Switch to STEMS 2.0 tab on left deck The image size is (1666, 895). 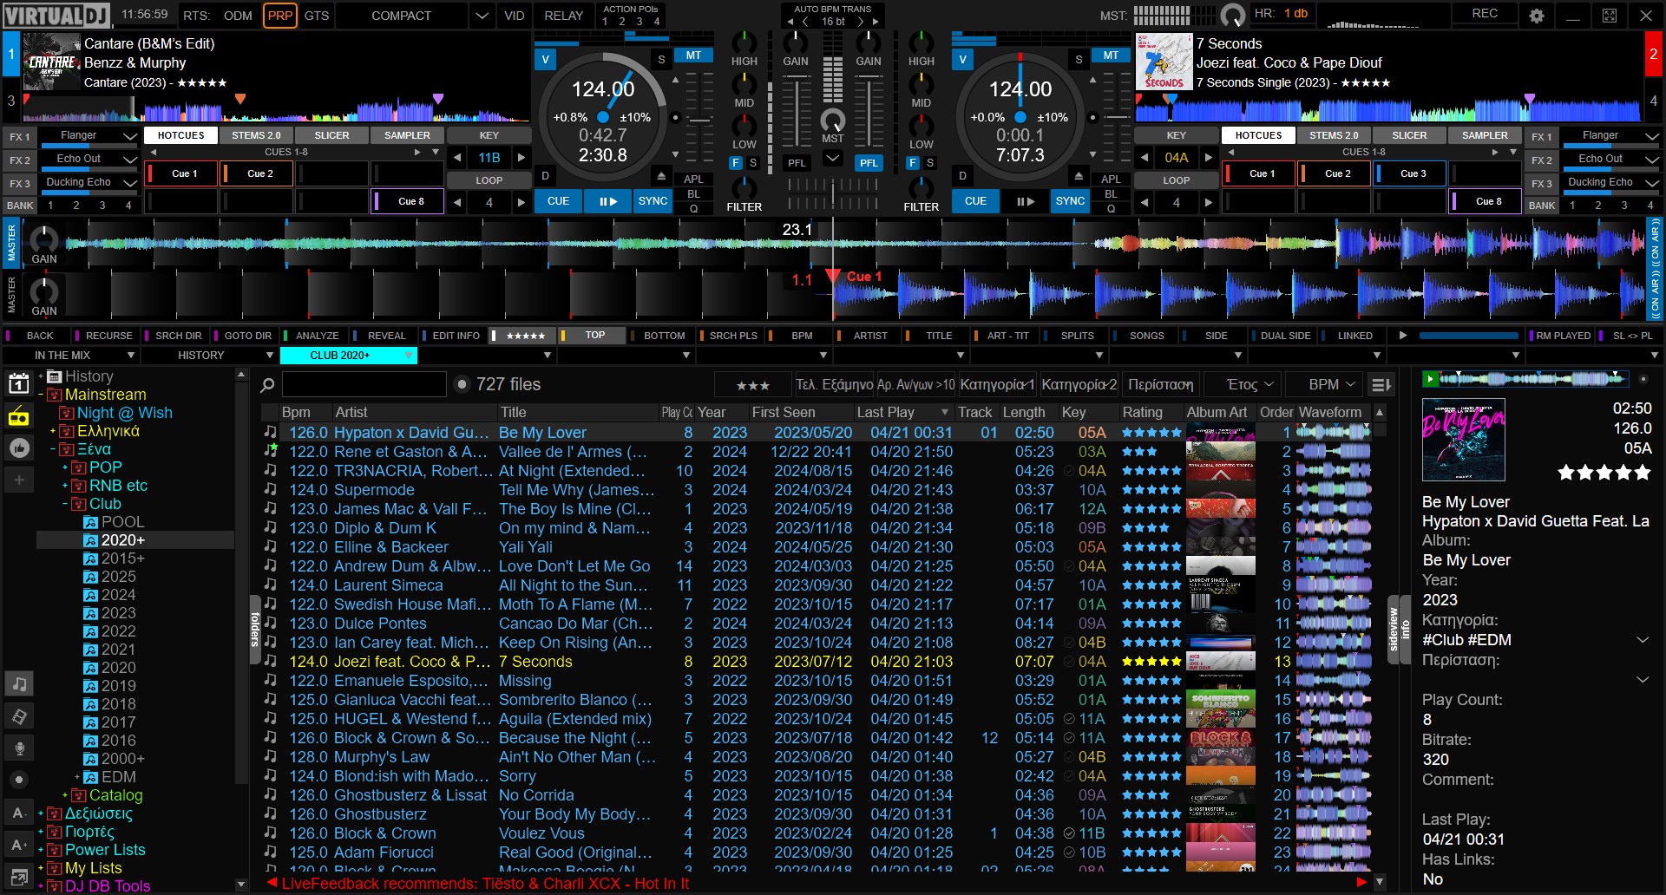pyautogui.click(x=256, y=135)
